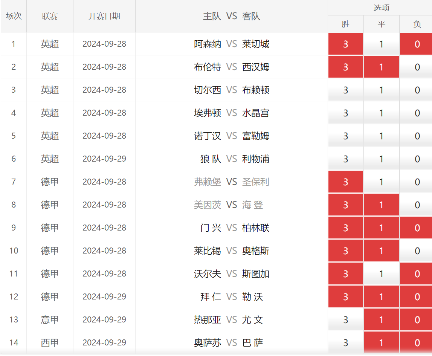Image resolution: width=432 pixels, height=356 pixels.
Task: Click the 切尔西 VS 布赖顿 match text
Action: click(x=231, y=90)
